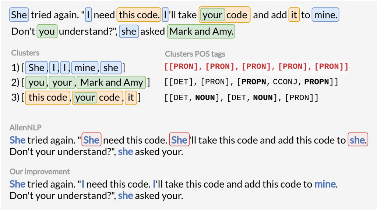Screen dimensions: 377x210
Task: Click the "Clusters" heading
Action: pyautogui.click(x=25, y=53)
